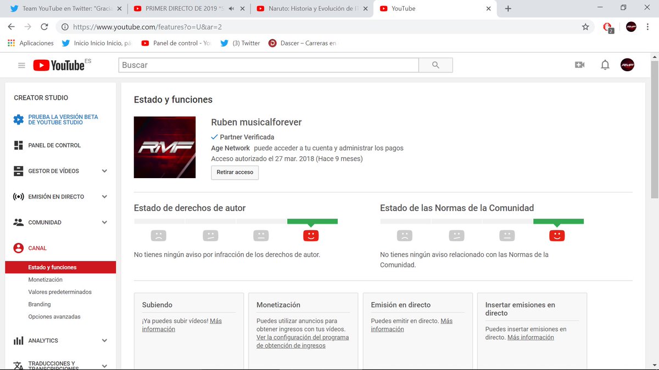Open Opciones avanzadas in sidebar
This screenshot has width=659, height=370.
point(54,317)
